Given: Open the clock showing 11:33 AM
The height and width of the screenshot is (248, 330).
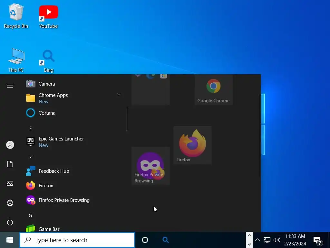Looking at the screenshot, I should 295,240.
